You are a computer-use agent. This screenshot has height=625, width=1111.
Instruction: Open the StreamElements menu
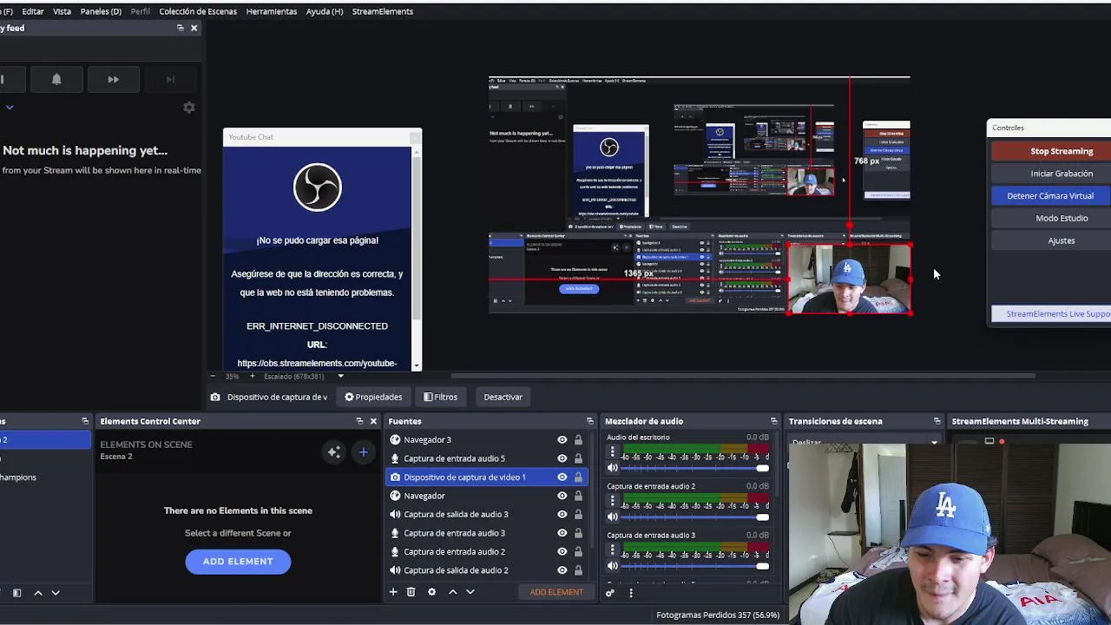(383, 11)
